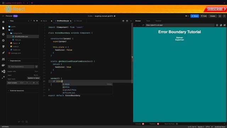
Task: Click the Free plan badge
Action: (16, 16)
